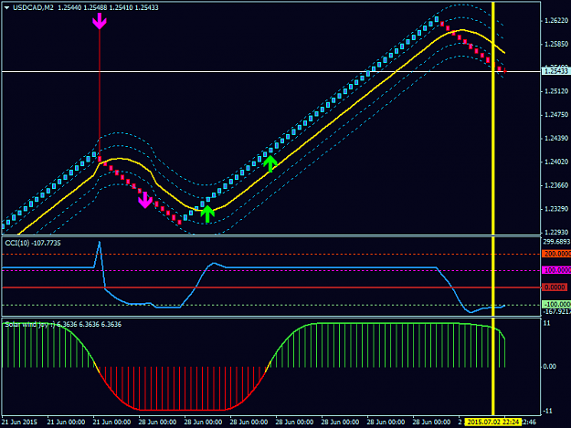Viewport: 571px width, 428px height.
Task: Click the green up arrow at the chart bottom swing
Action: (x=207, y=214)
